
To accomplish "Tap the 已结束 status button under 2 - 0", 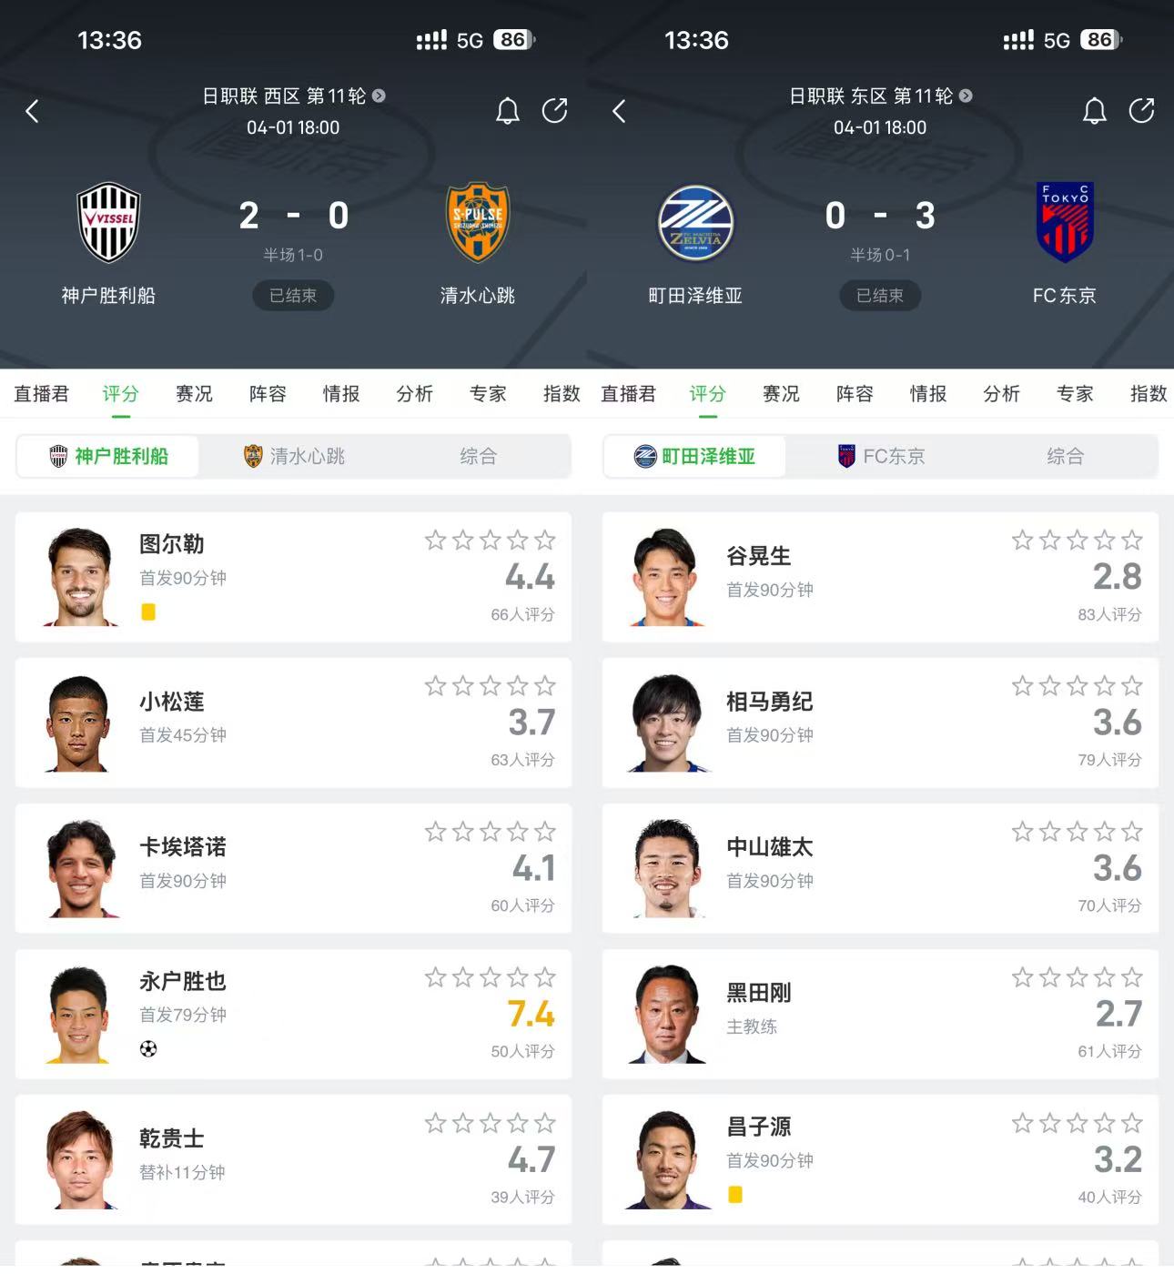I will (x=293, y=296).
